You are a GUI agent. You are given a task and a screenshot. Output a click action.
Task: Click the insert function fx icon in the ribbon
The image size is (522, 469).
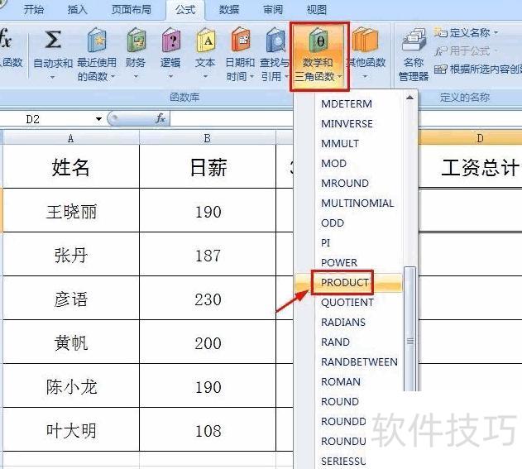tap(5, 38)
